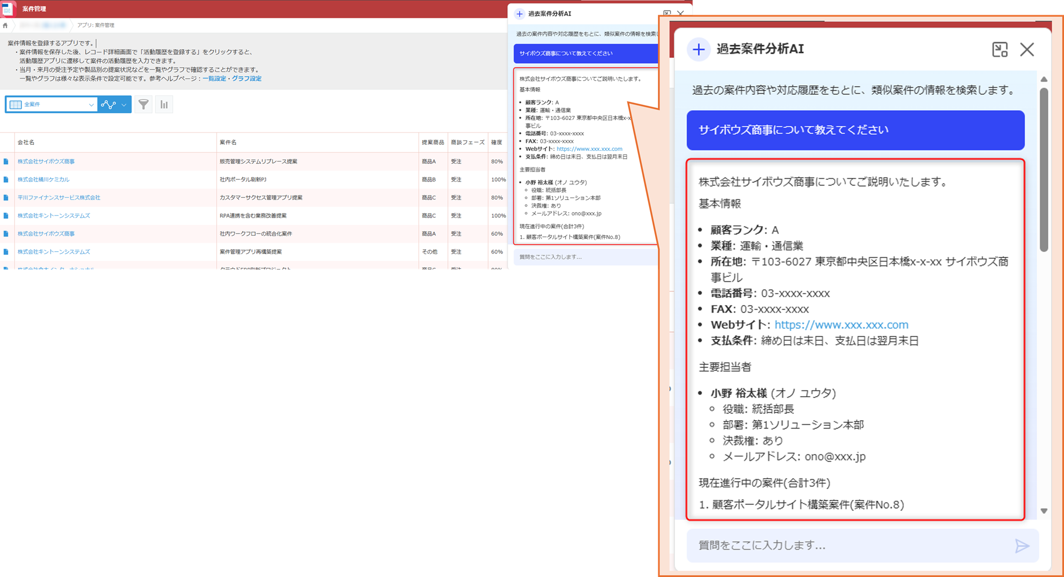Click the 案件管理 app icon in the header
Viewport: 1064px width, 577px height.
tap(10, 9)
